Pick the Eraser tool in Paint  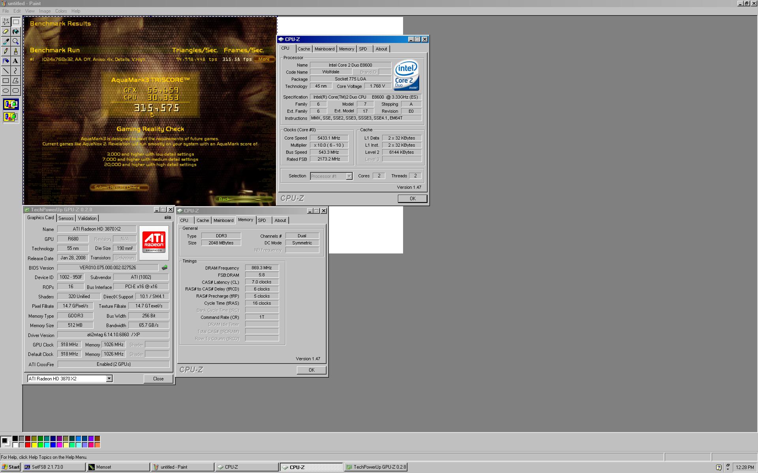click(x=6, y=32)
